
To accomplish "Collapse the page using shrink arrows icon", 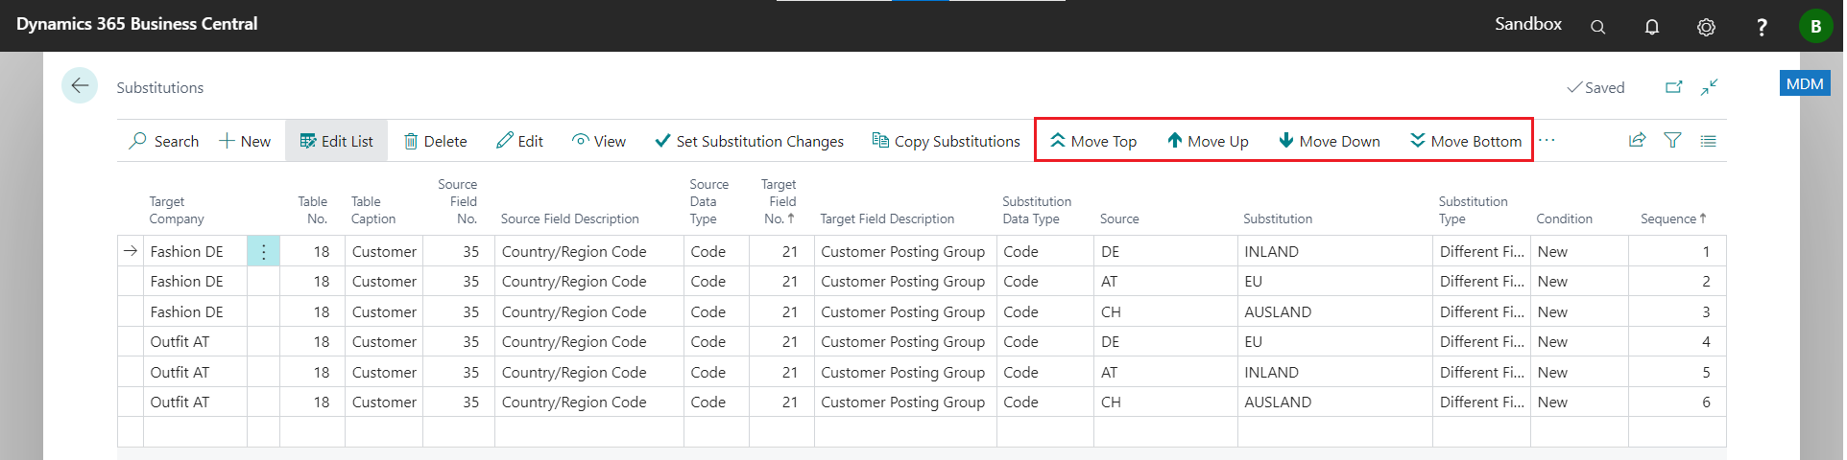I will coord(1709,87).
